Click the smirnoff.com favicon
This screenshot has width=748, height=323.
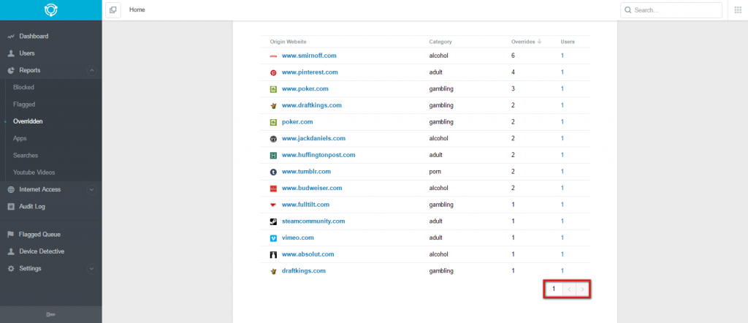coord(273,56)
